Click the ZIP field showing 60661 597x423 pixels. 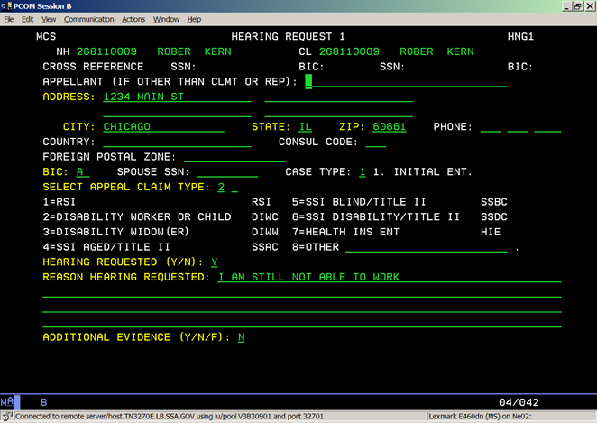click(390, 127)
